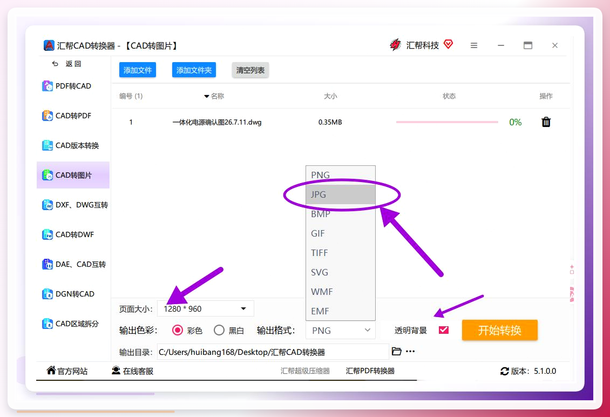Click the red VIP diamond icon
This screenshot has width=610, height=417.
448,44
